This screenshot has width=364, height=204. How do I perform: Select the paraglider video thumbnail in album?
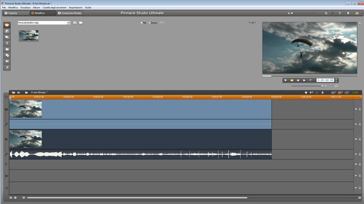(29, 35)
